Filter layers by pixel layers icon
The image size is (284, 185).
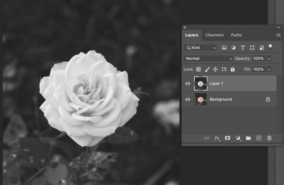[224, 48]
